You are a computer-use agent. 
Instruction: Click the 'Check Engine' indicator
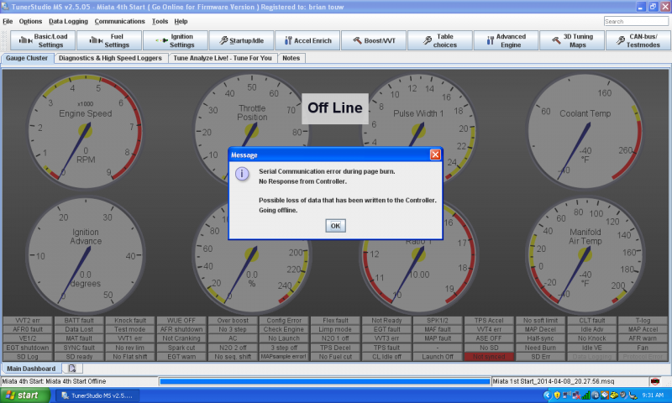(x=284, y=329)
